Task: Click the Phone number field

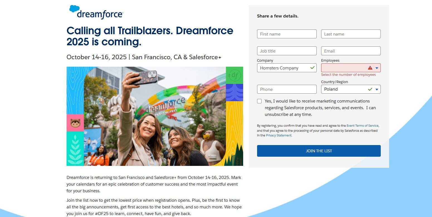Action: 287,89
